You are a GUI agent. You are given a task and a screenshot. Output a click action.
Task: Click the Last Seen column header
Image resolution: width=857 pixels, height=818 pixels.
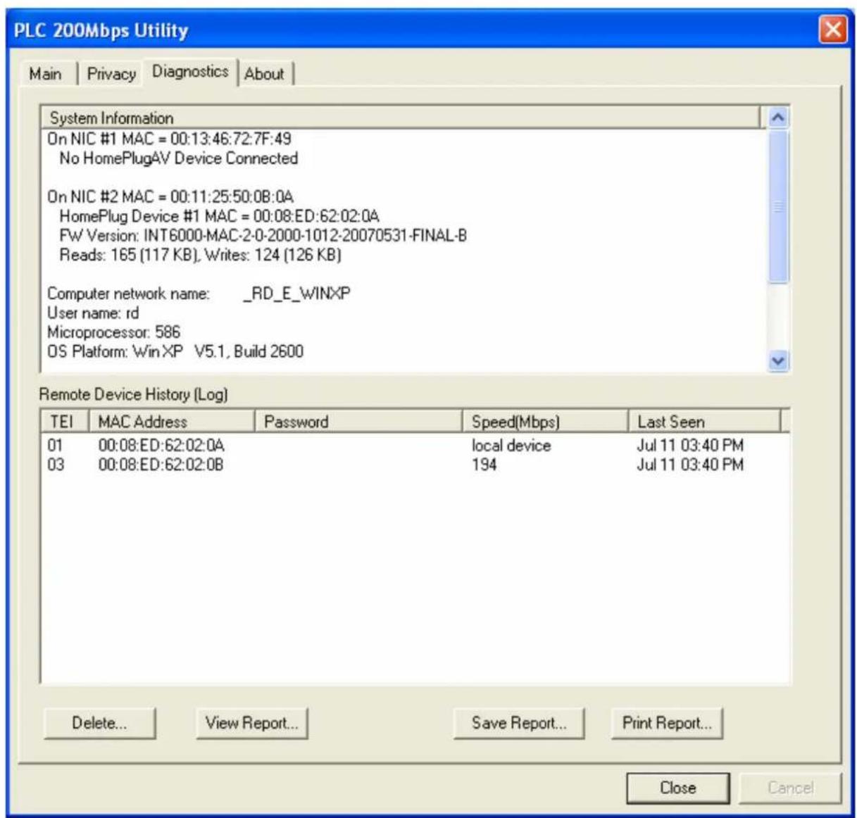704,422
